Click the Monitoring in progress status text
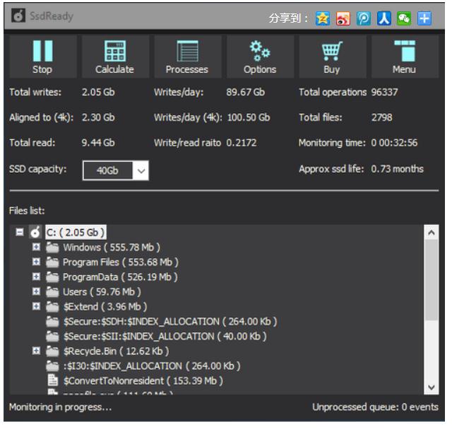Screen dimensions: 452x428 61,407
